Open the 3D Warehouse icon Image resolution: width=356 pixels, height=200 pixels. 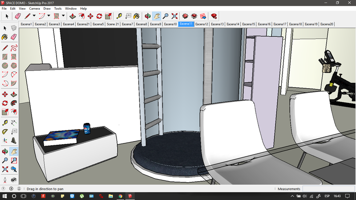coord(185,16)
